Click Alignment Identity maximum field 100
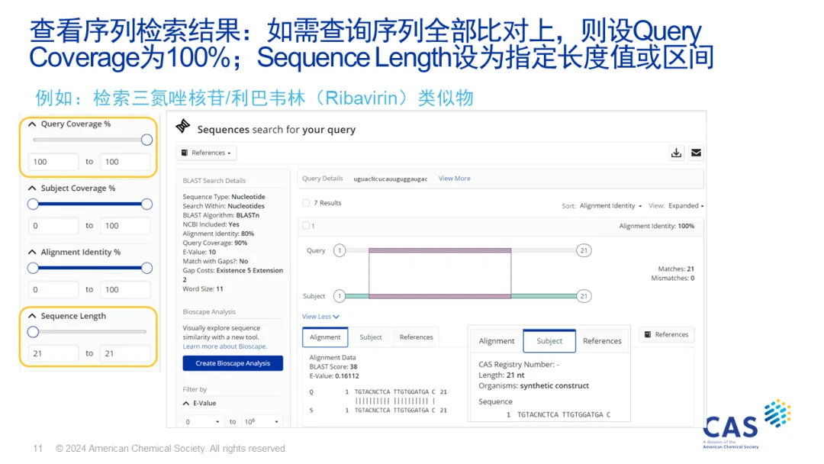The image size is (824, 464). (125, 289)
